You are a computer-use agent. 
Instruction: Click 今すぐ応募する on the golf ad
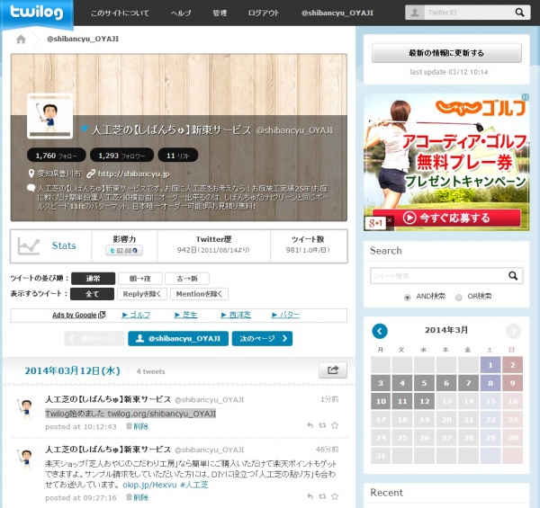tap(446, 218)
